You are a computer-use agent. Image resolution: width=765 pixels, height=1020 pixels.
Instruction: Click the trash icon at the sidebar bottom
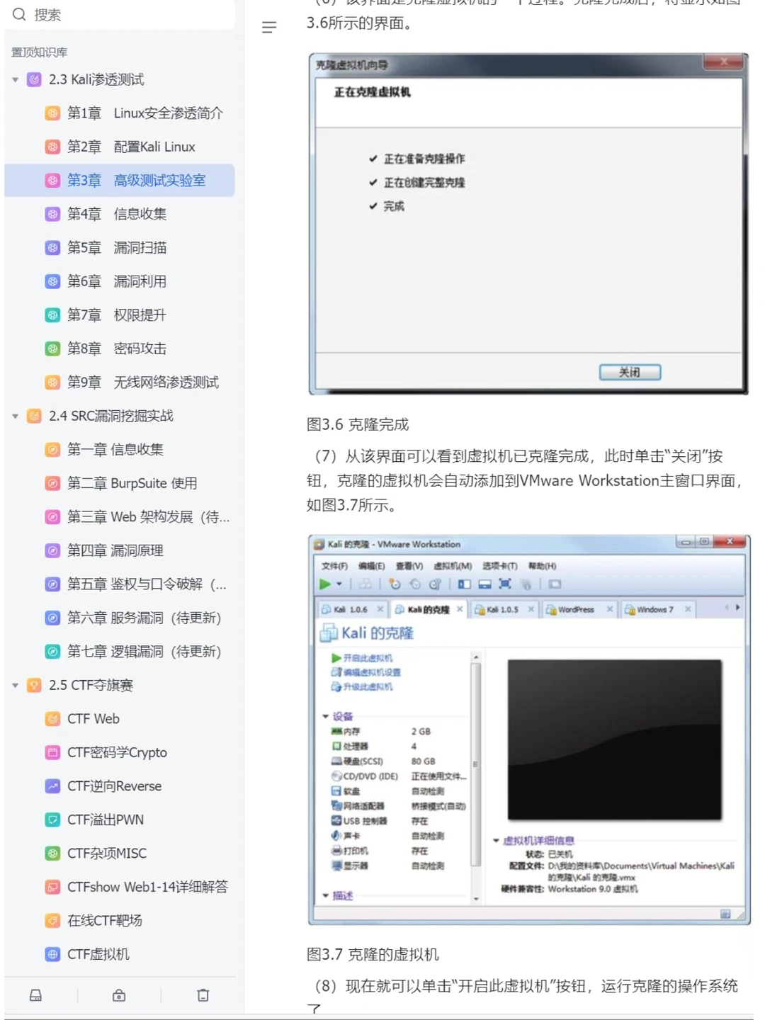(x=203, y=994)
